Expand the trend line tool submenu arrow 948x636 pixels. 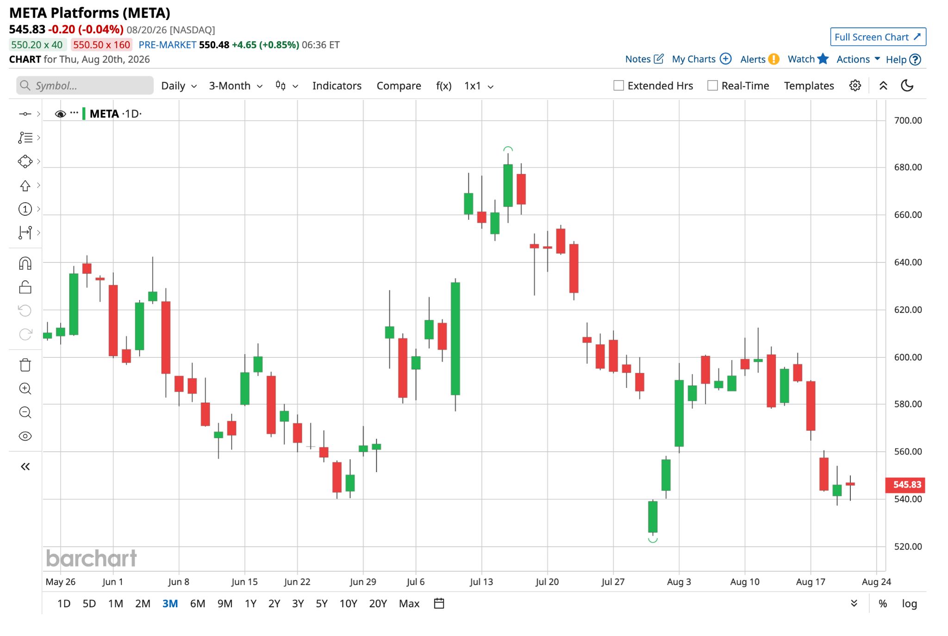point(38,114)
